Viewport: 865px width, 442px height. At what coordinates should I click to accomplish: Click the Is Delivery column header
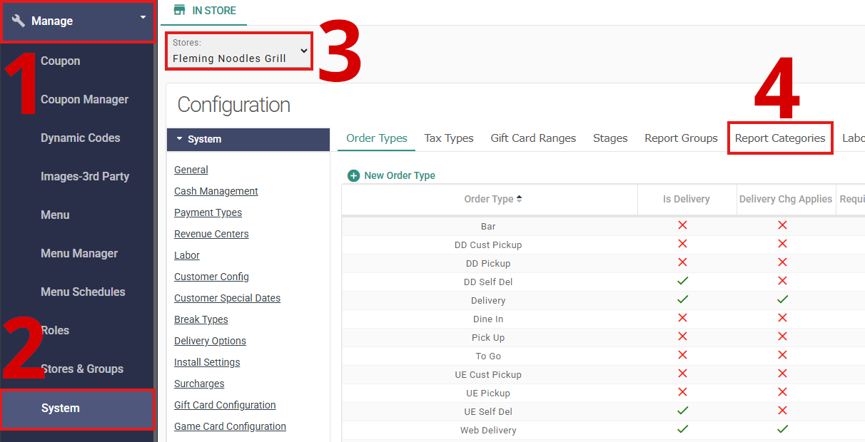[687, 199]
